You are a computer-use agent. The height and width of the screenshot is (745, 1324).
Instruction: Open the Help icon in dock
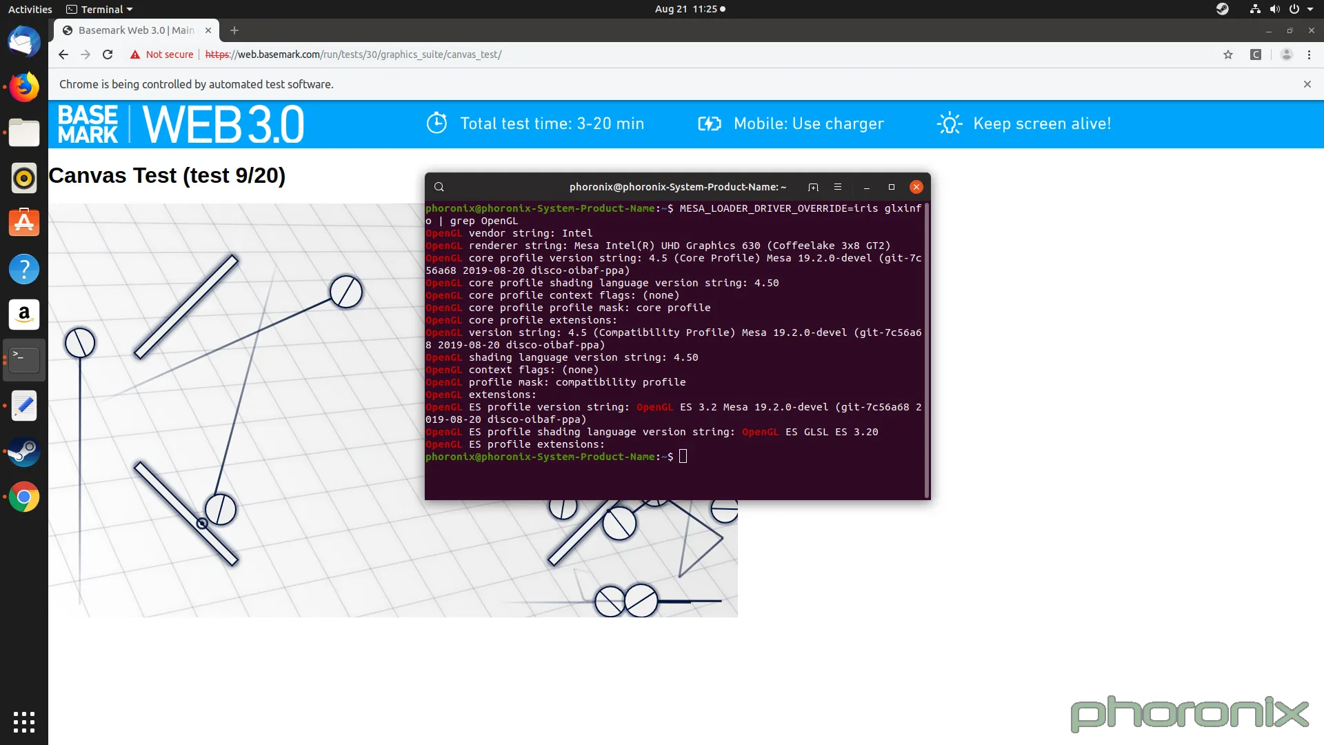(24, 269)
